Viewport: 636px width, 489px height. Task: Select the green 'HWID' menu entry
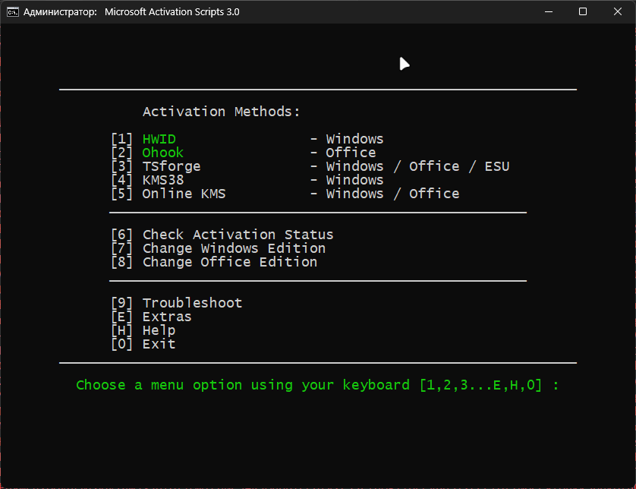point(159,139)
